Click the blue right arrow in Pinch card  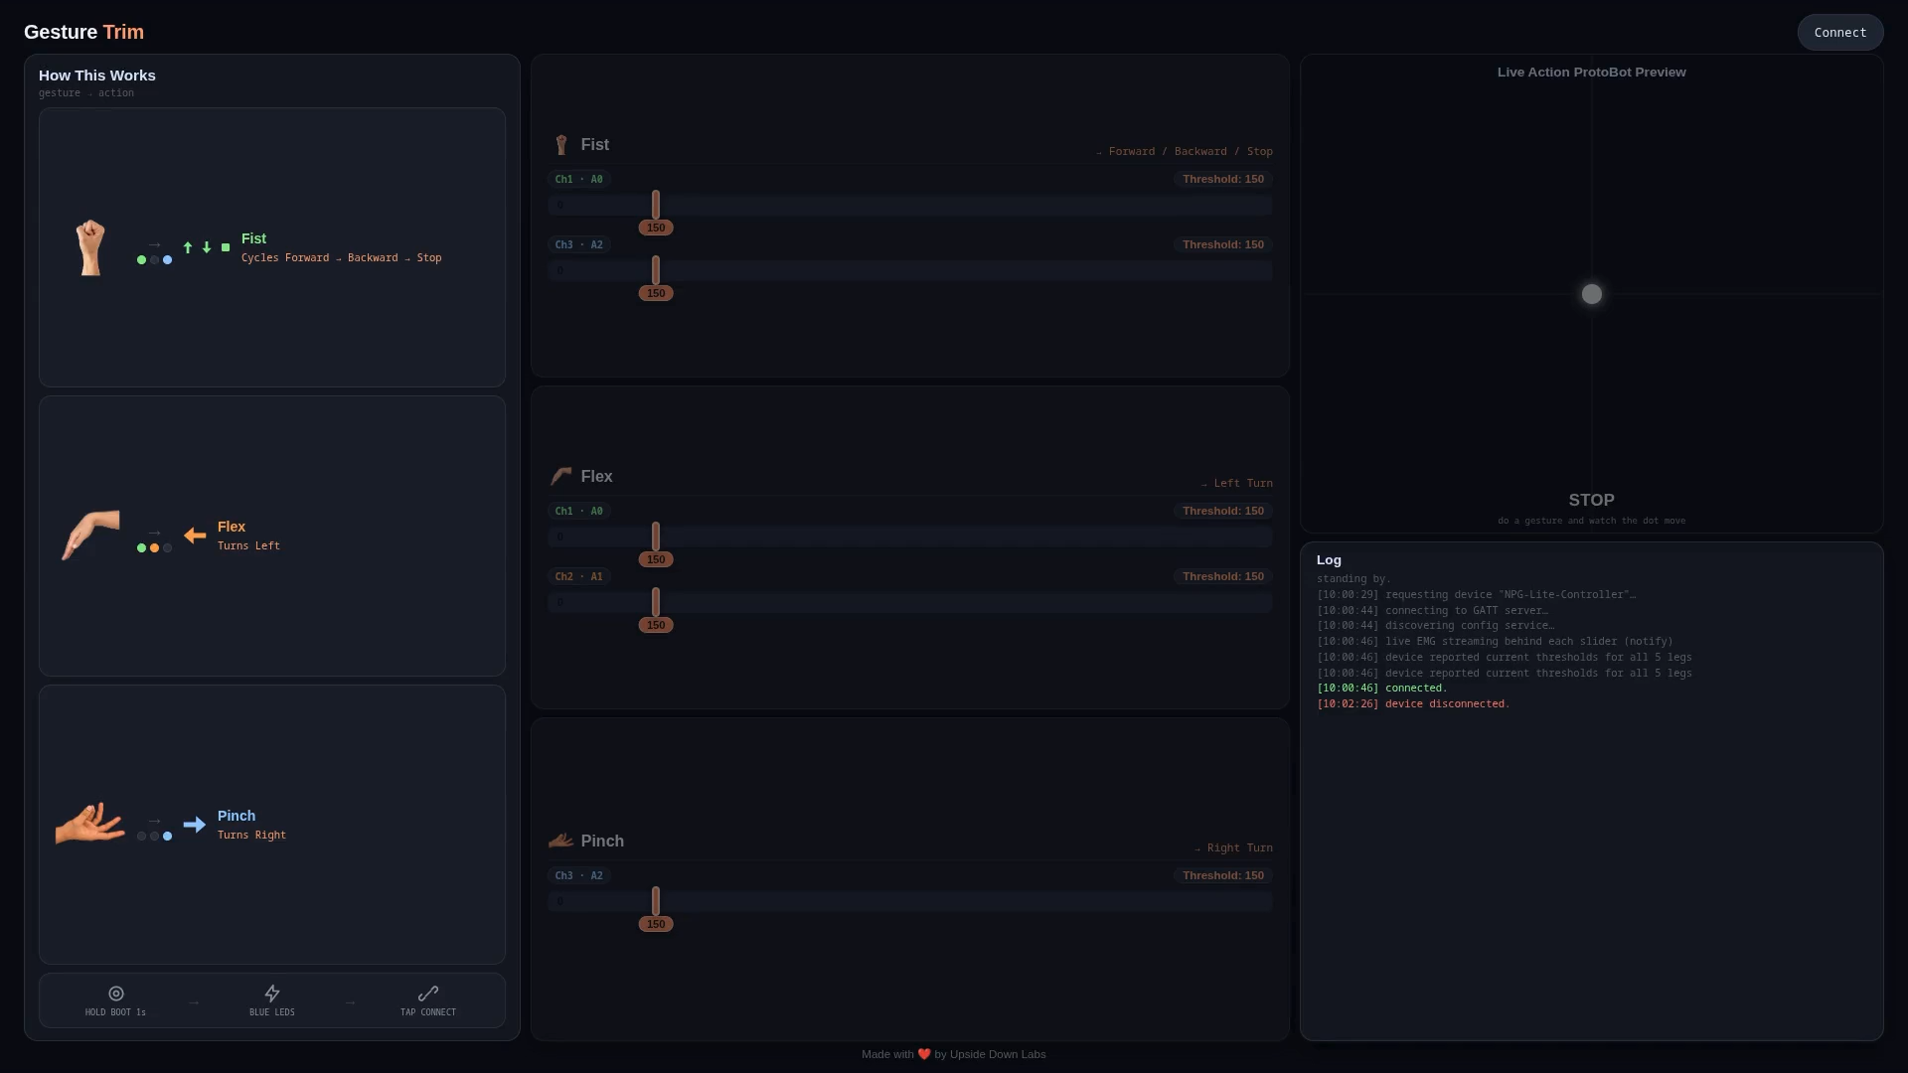point(195,825)
